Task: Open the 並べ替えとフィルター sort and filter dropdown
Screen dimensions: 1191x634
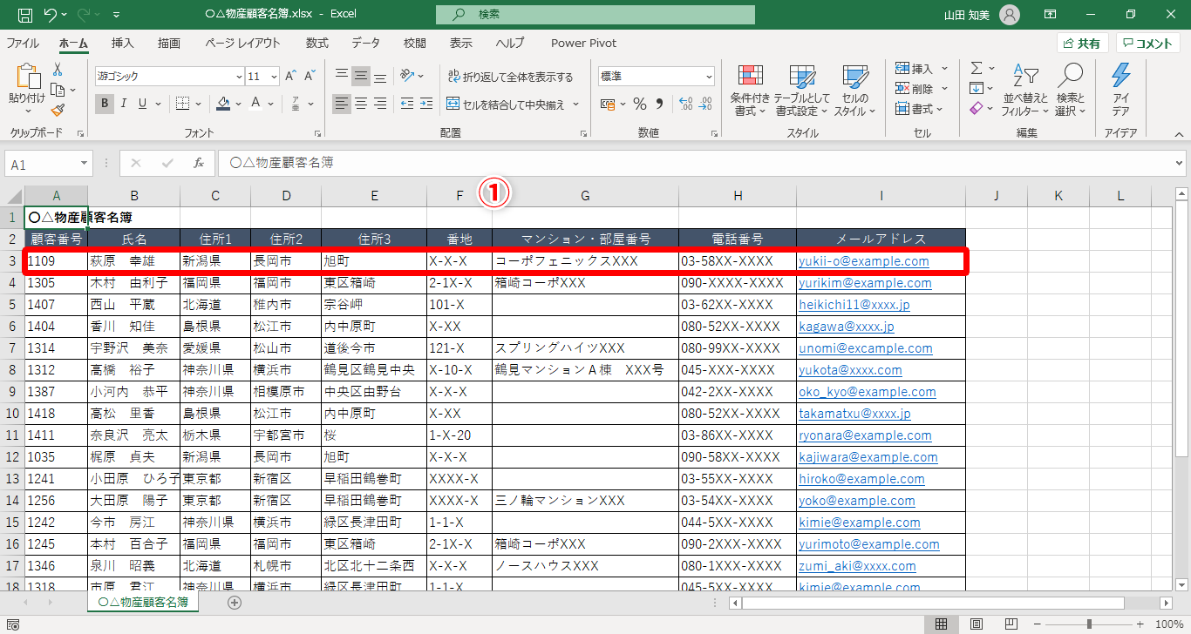Action: 1024,90
